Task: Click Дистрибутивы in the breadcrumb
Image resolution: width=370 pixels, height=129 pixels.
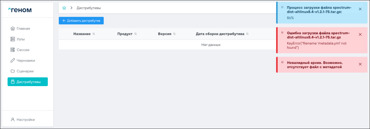Action: pos(89,8)
